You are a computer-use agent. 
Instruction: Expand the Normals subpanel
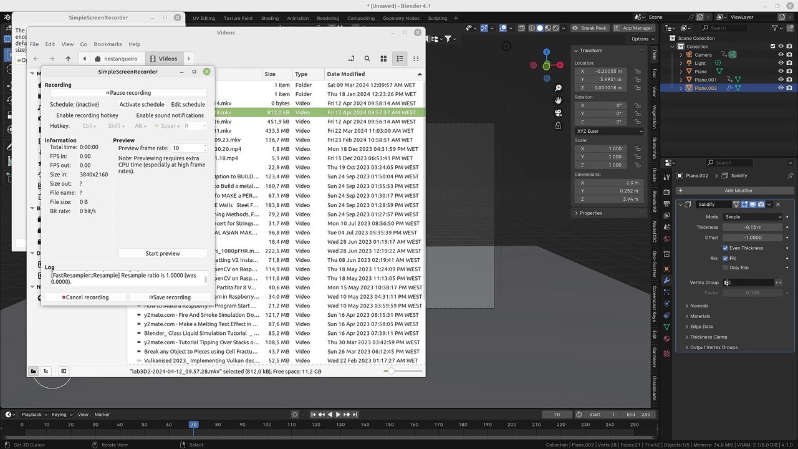(x=699, y=306)
